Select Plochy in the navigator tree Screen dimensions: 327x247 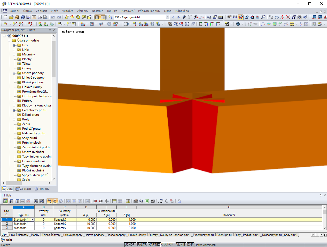click(27, 59)
